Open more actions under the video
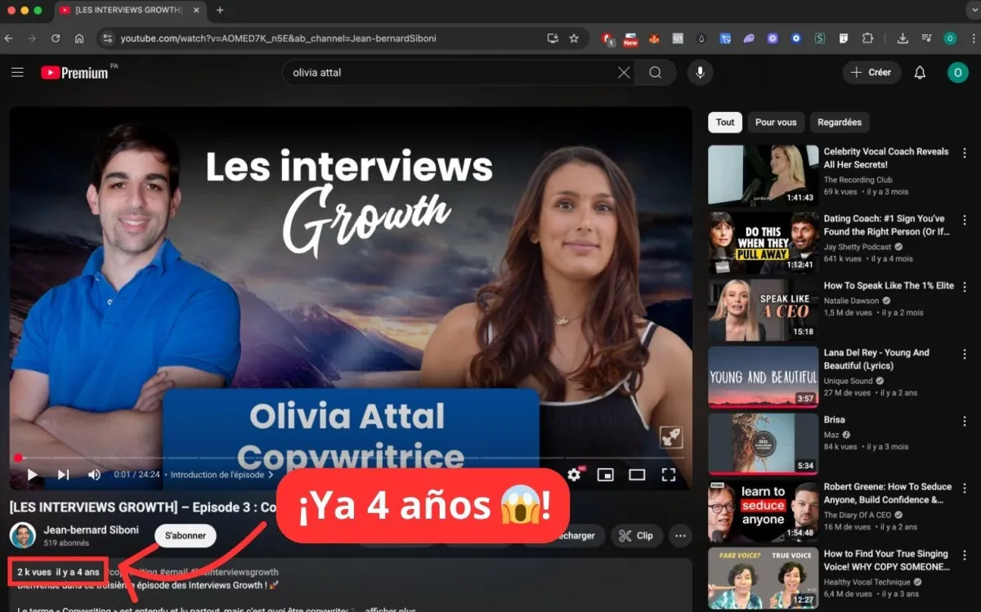This screenshot has width=981, height=612. (x=680, y=536)
